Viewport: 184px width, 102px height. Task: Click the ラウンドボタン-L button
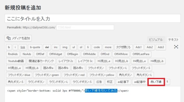[58, 82]
